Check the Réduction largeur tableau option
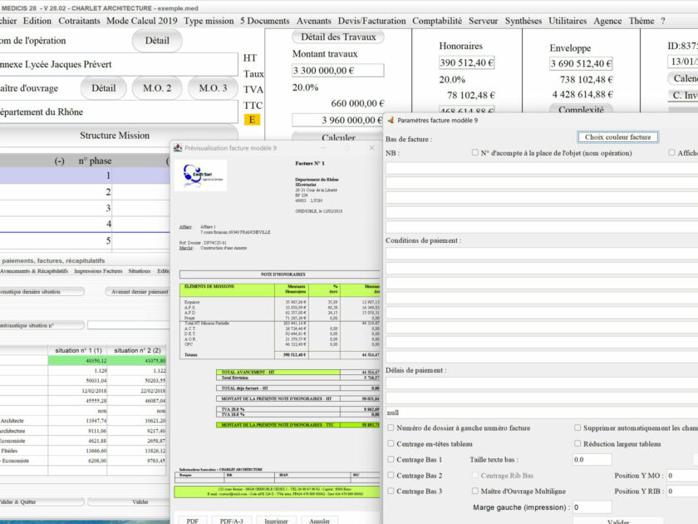Image resolution: width=698 pixels, height=524 pixels. pos(578,443)
